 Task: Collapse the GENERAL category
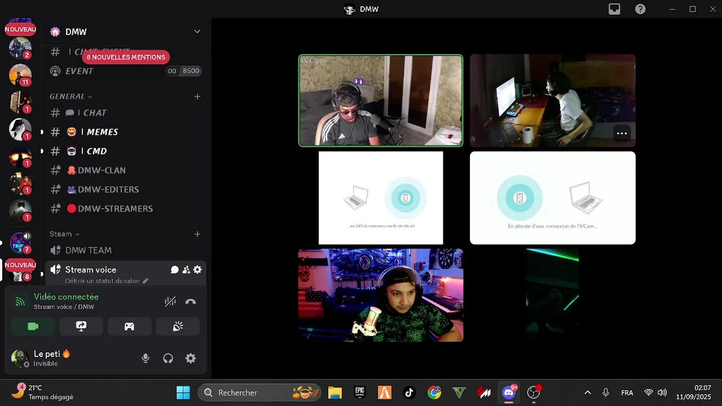coord(71,96)
